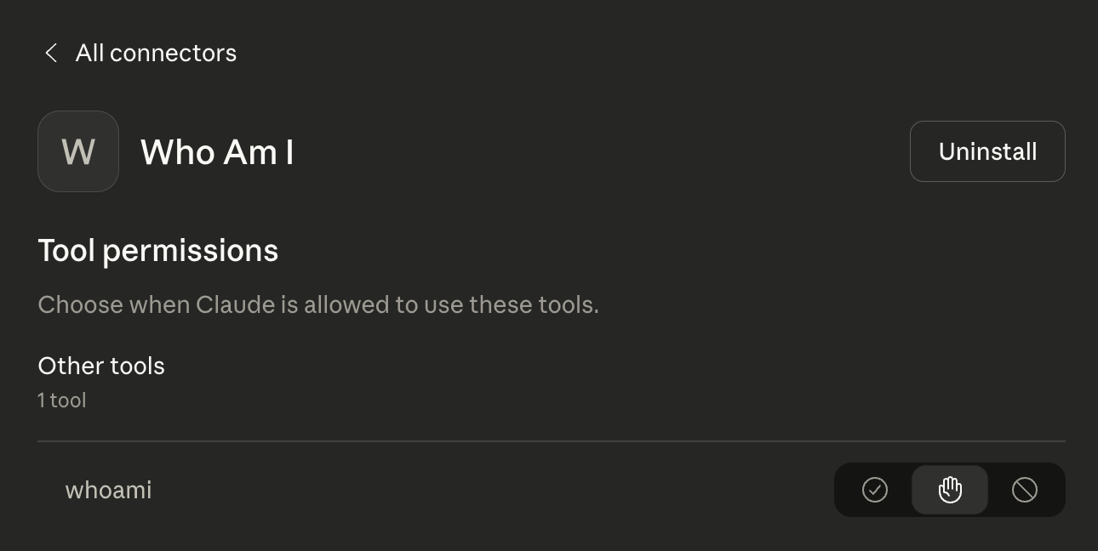Click the Other tools group header
Screen dimensions: 1098x551
(x=101, y=366)
